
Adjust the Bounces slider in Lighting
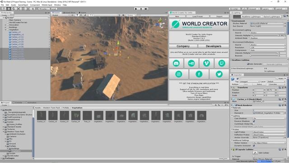264,56
